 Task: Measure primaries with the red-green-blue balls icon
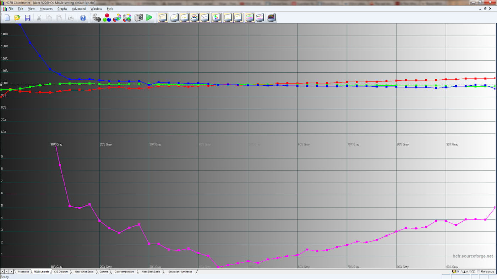click(107, 17)
